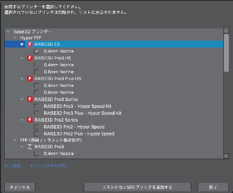
Task: Click the RAISE3D Pro2 Series lightning icon
Action: click(30, 120)
